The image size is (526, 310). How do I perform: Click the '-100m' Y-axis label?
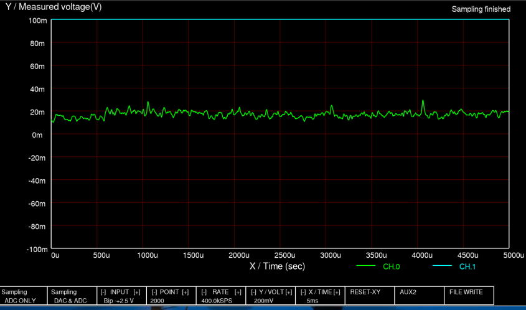tap(36, 250)
